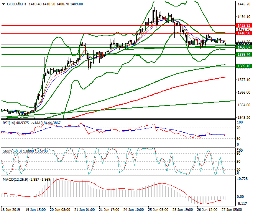Select the 27 Jun 05:00 time axis label

tap(232, 210)
